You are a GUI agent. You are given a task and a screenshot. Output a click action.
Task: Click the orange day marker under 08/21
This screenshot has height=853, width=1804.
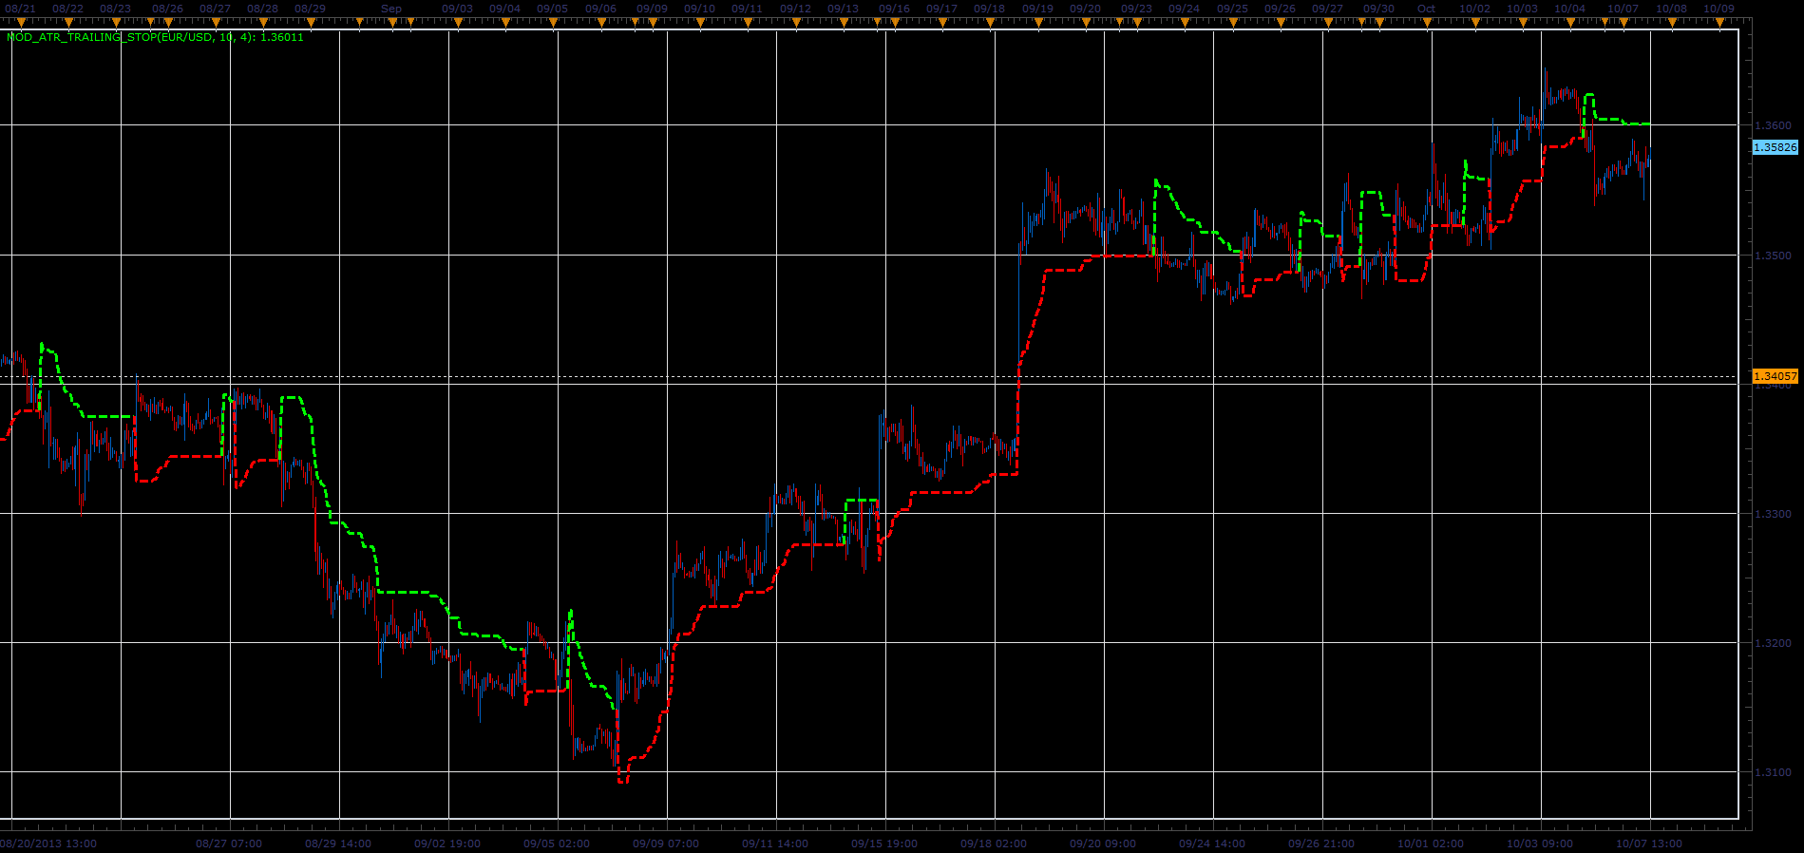click(21, 22)
